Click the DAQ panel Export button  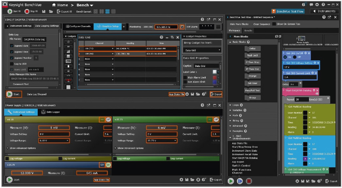pyautogui.click(x=216, y=94)
